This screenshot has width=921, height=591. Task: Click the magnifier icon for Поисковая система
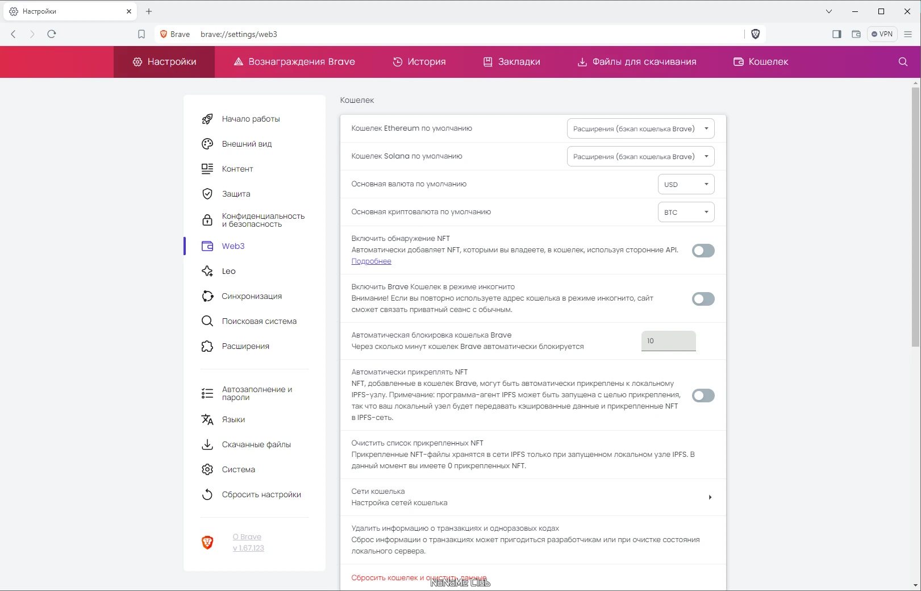click(207, 321)
